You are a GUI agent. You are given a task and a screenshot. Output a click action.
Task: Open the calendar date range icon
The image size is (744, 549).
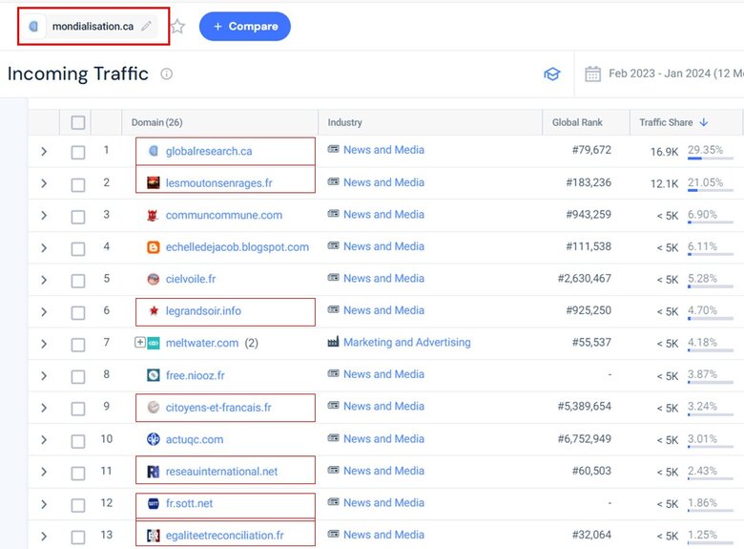pos(592,74)
